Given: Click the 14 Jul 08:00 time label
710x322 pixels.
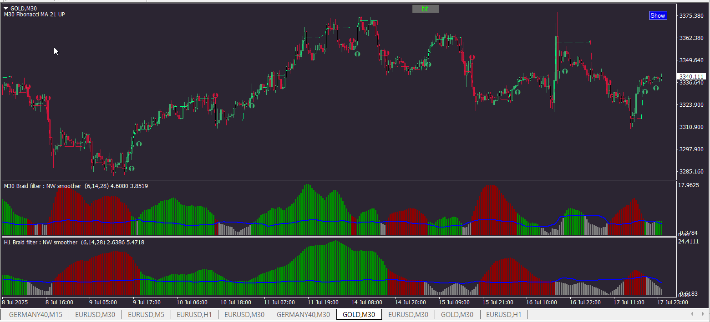Looking at the screenshot, I should (367, 302).
